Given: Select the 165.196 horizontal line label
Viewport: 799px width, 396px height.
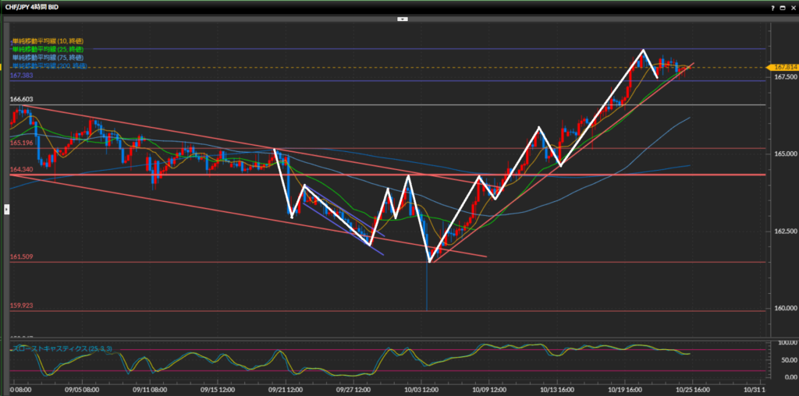Looking at the screenshot, I should pos(21,143).
